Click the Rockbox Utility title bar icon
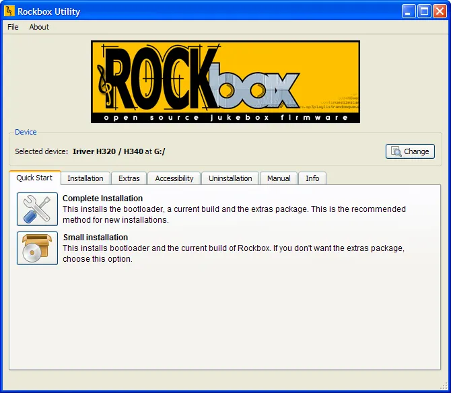 pyautogui.click(x=9, y=11)
